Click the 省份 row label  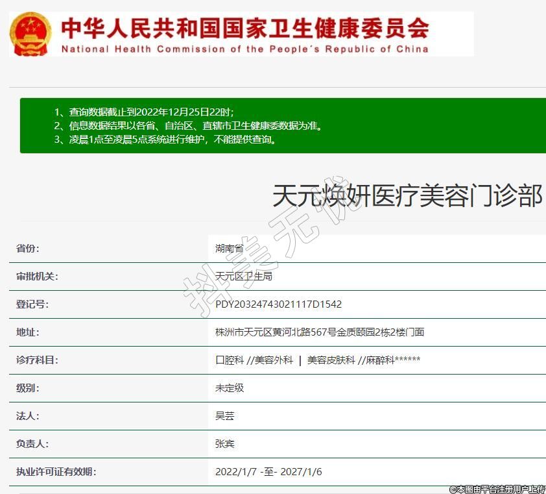click(x=28, y=249)
